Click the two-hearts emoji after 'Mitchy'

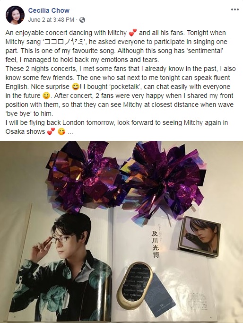(x=133, y=33)
